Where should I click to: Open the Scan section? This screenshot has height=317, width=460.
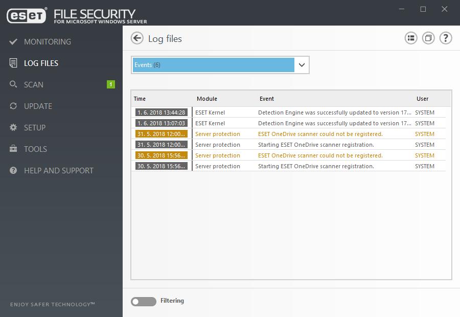point(34,84)
